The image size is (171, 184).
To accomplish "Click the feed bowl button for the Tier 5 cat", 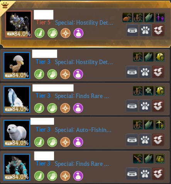I will [x=132, y=30].
